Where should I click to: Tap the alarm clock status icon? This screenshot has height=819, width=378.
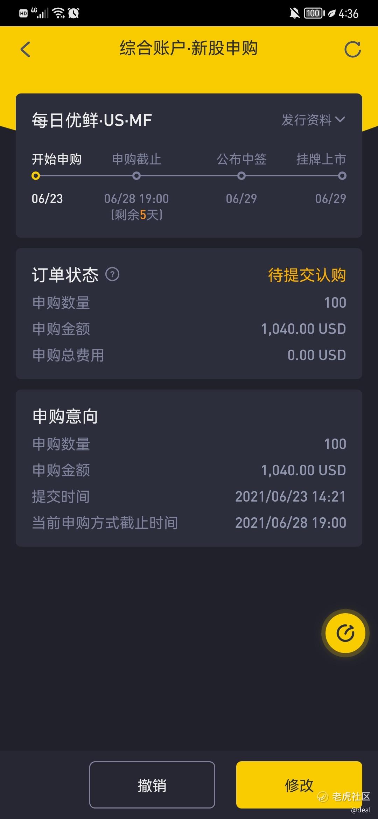point(73,13)
